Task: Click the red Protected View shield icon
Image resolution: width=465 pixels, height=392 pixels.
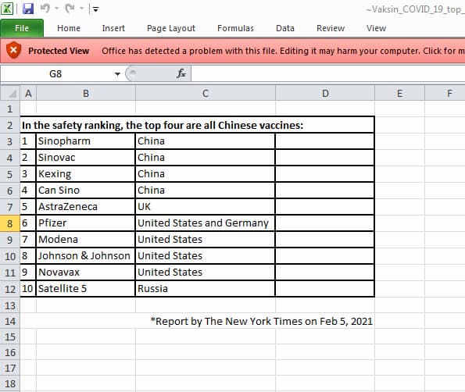Action: coord(13,50)
